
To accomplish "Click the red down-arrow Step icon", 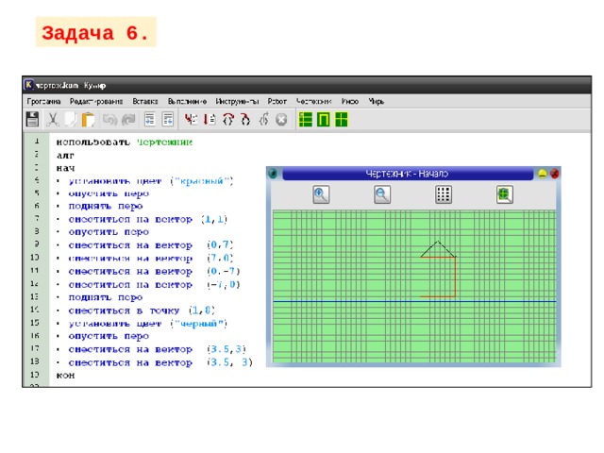I will click(x=210, y=120).
